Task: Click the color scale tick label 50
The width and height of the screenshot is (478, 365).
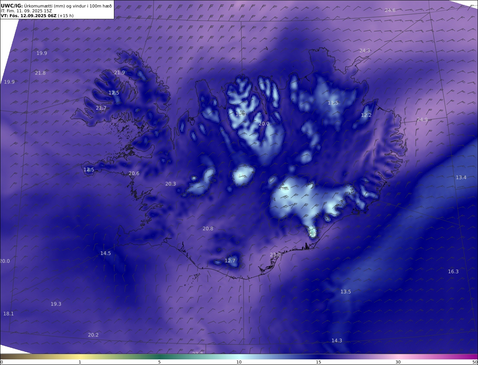Action: [475, 362]
